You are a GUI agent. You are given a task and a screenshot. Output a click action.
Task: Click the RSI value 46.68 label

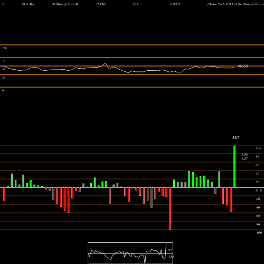[x=243, y=66]
